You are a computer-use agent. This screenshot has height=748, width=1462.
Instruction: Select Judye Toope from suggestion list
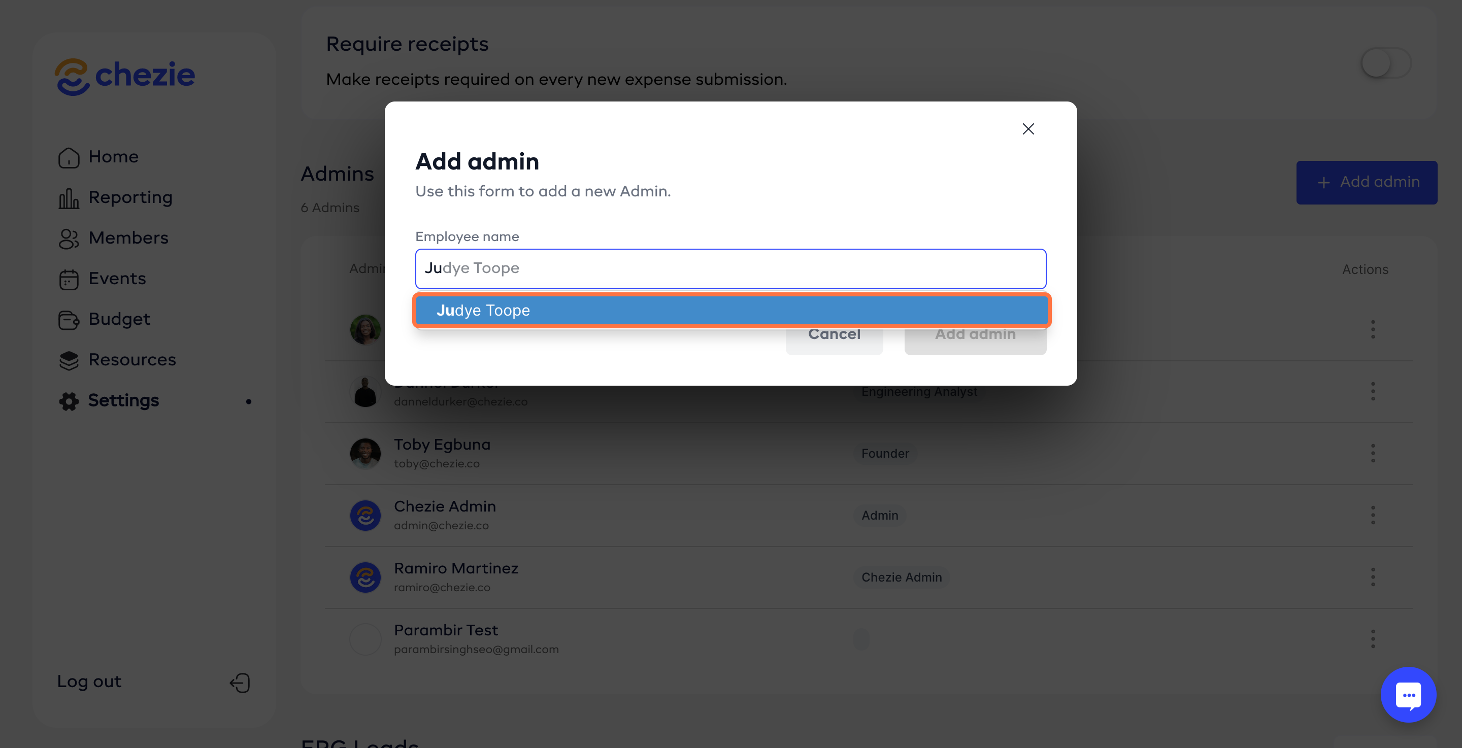[x=731, y=311]
